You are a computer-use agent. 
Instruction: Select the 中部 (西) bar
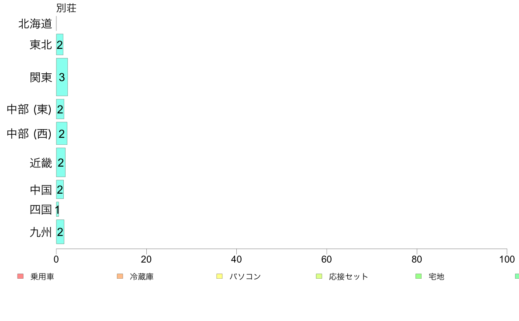tap(62, 133)
